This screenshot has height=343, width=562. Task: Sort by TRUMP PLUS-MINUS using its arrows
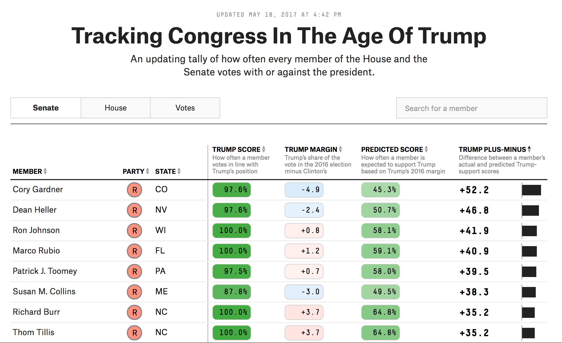point(529,149)
